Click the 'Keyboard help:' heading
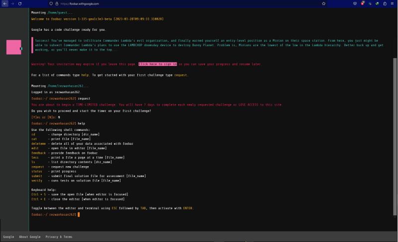 tap(44, 190)
